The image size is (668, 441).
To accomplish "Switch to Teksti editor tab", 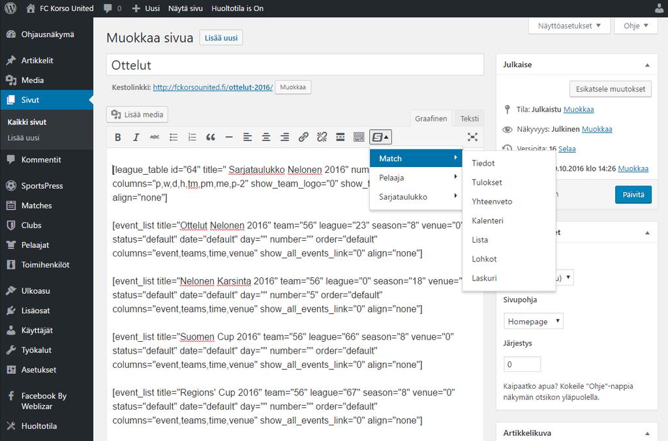I will click(x=470, y=119).
